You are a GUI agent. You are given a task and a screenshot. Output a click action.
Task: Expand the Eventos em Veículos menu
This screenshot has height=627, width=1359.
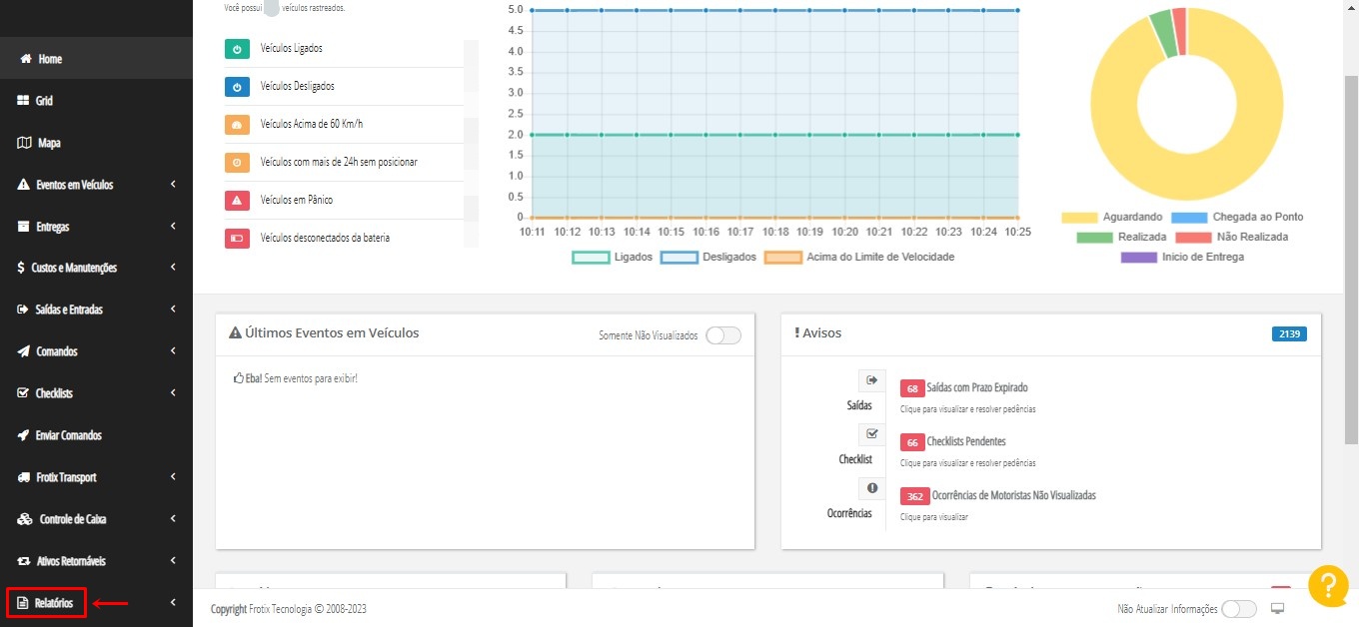pos(96,185)
